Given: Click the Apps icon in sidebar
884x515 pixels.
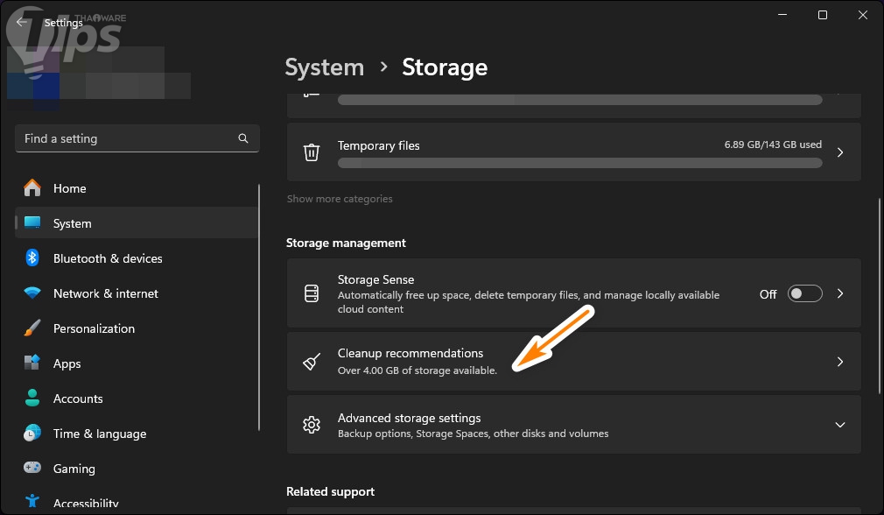Looking at the screenshot, I should [x=32, y=363].
